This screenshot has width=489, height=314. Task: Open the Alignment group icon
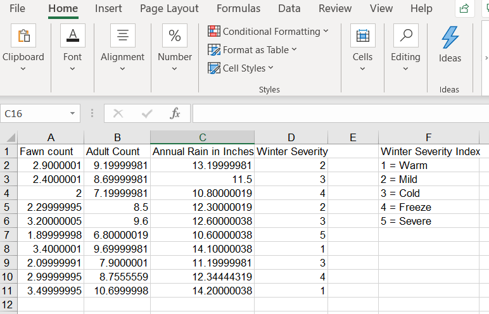click(x=122, y=35)
